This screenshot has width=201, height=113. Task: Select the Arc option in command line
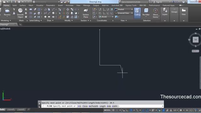pos(79,106)
